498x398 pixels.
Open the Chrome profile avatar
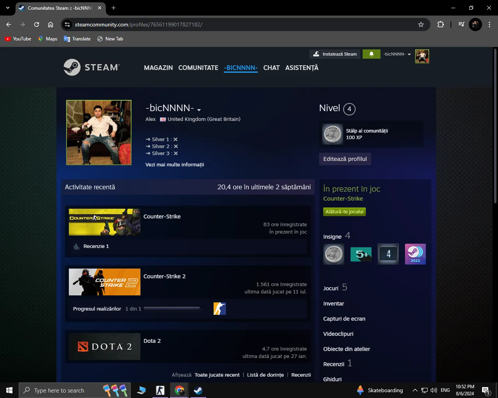(x=475, y=24)
